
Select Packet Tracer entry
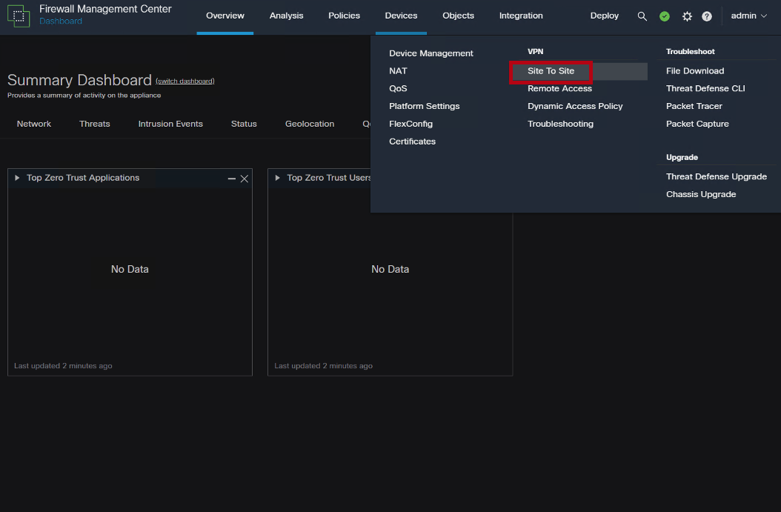(694, 106)
